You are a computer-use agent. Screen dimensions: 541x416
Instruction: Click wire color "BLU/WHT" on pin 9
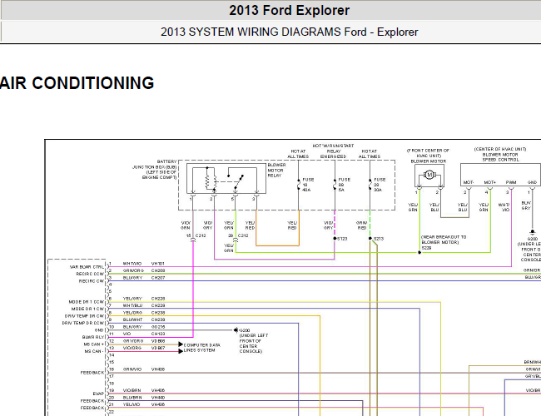coord(132,319)
